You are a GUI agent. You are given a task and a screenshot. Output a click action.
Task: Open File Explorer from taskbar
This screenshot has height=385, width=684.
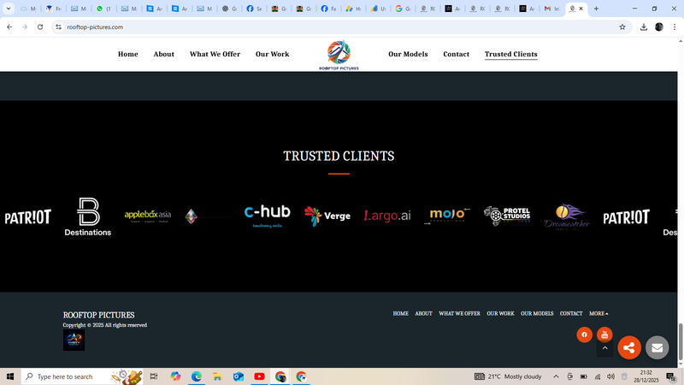point(217,376)
